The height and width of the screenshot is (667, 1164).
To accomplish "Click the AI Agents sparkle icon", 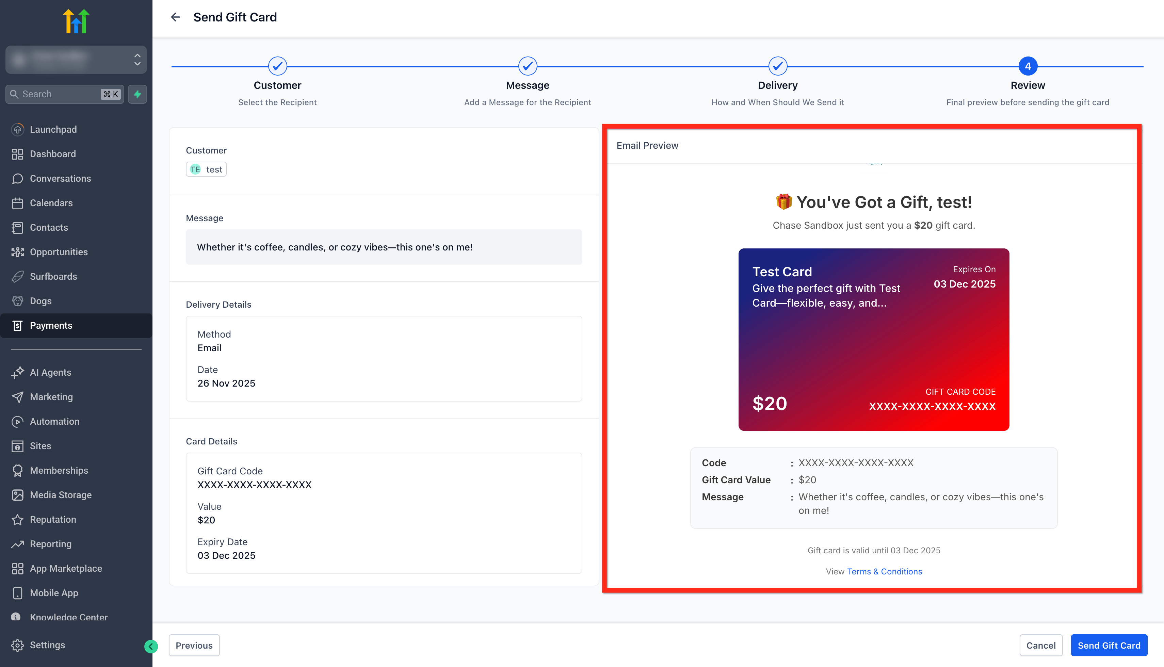I will [x=17, y=372].
